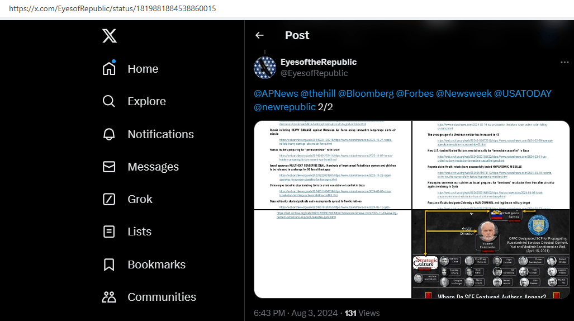Click the Communities people icon

109,297
